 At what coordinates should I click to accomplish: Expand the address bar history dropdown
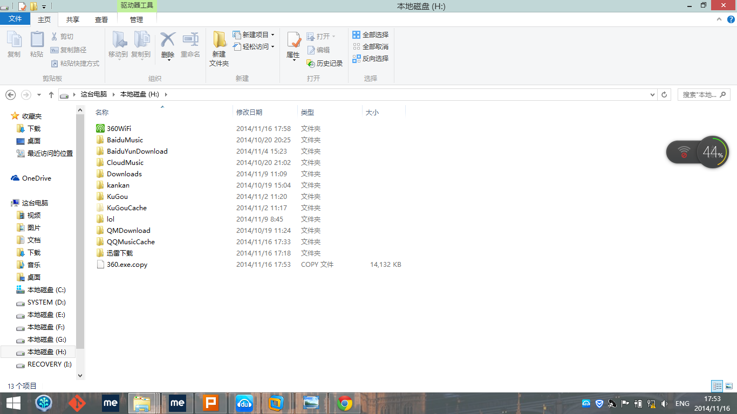pyautogui.click(x=651, y=94)
